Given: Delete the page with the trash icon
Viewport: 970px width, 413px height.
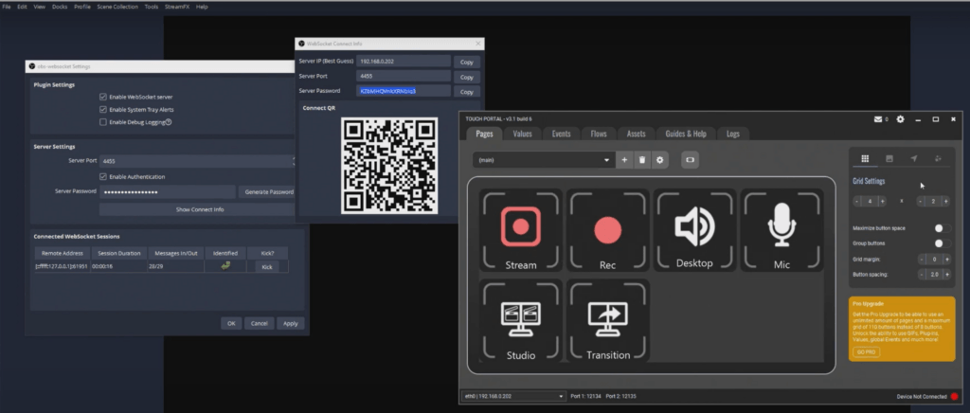Looking at the screenshot, I should point(642,160).
